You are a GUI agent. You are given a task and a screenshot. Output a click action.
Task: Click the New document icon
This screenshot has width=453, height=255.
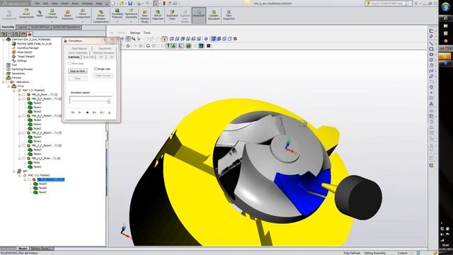pyautogui.click(x=113, y=4)
